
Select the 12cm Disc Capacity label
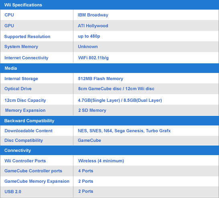pos(25,100)
